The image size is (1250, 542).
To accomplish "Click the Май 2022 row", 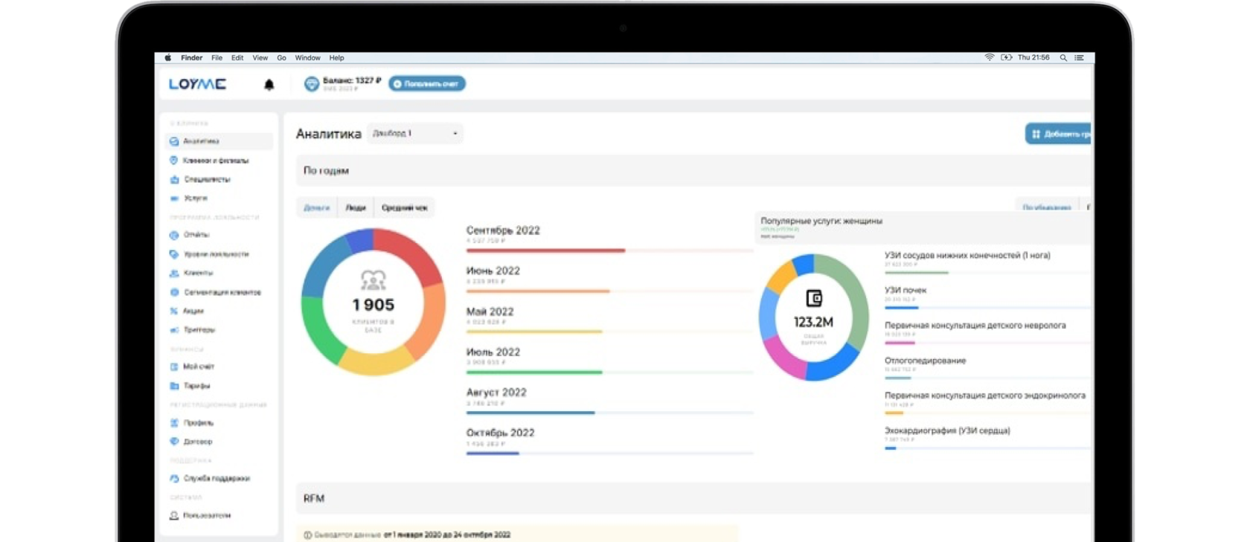I will point(609,320).
